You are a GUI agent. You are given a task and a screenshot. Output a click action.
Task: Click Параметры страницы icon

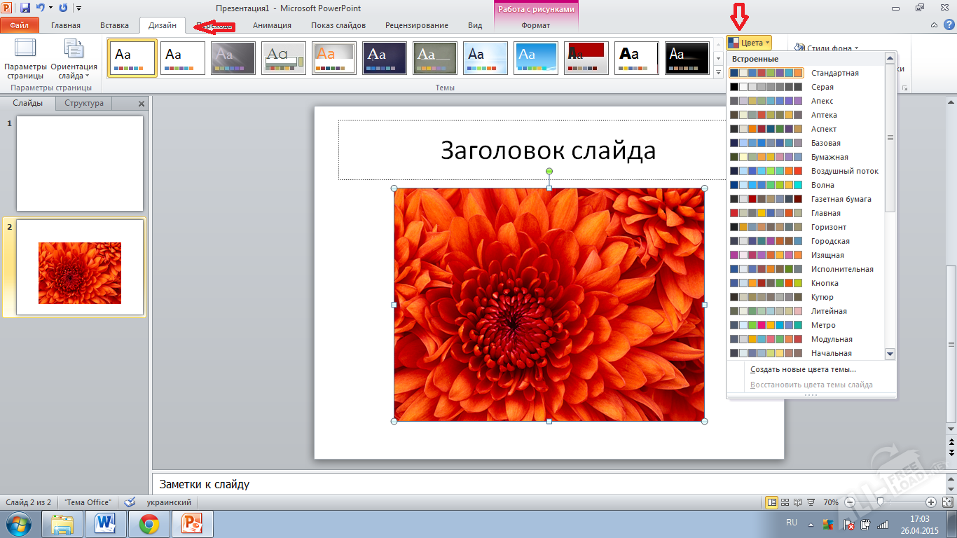point(25,59)
